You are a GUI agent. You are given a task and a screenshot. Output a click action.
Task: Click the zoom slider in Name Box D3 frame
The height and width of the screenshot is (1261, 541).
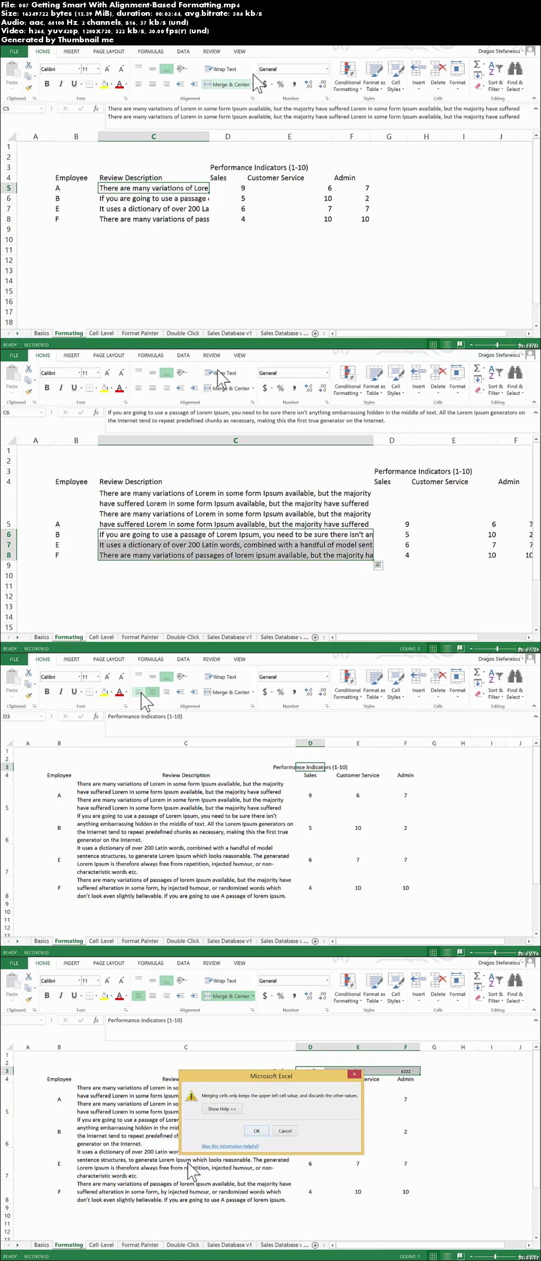click(496, 952)
